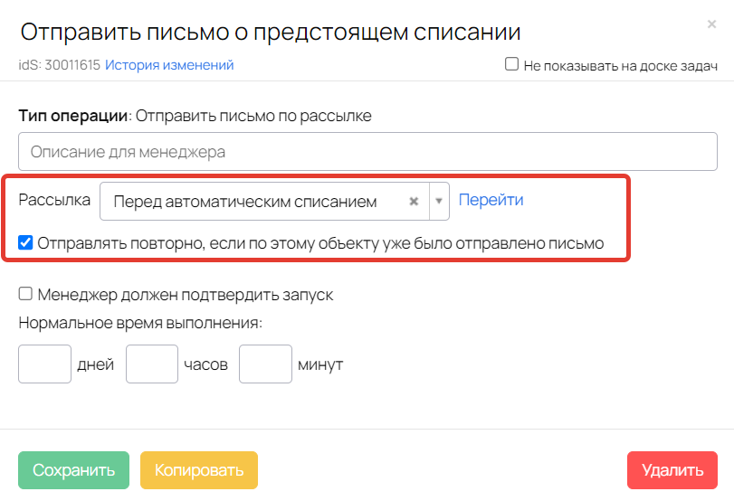Focus the Описание для менеджера field
The height and width of the screenshot is (501, 734).
367,152
